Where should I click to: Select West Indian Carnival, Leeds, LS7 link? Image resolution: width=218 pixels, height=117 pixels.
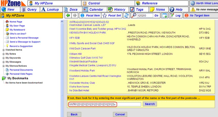pyautogui.click(x=87, y=25)
